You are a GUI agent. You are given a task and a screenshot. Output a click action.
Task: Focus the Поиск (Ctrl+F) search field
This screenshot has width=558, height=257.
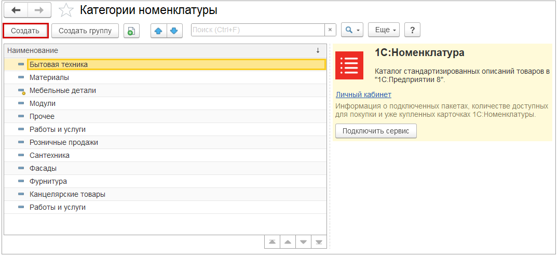pos(258,31)
